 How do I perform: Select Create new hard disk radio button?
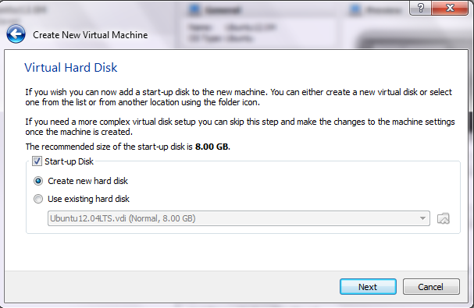click(38, 181)
